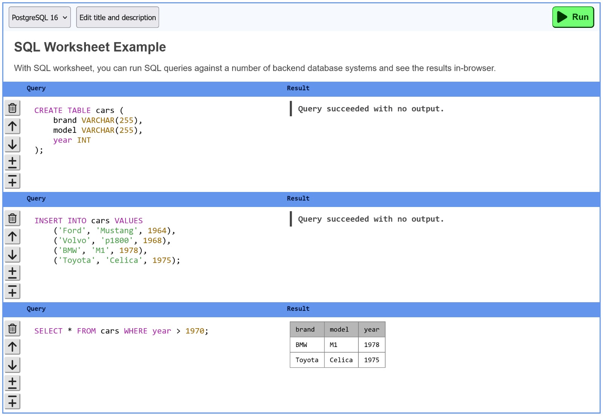Add a new query above the CREATE TABLE block
Image resolution: width=603 pixels, height=417 pixels.
point(12,162)
